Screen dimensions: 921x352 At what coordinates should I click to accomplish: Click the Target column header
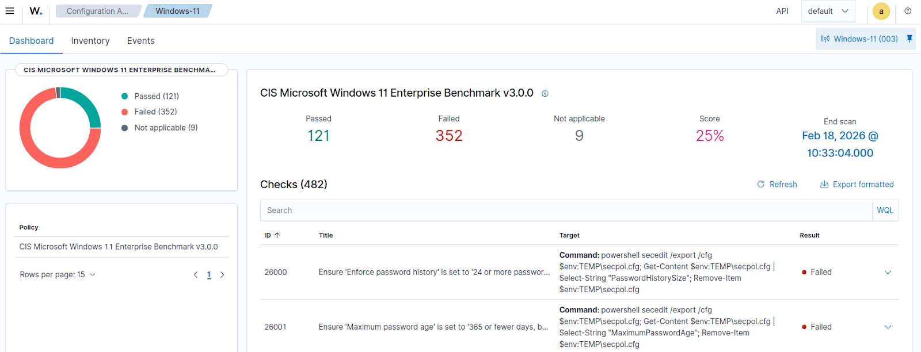pyautogui.click(x=569, y=235)
